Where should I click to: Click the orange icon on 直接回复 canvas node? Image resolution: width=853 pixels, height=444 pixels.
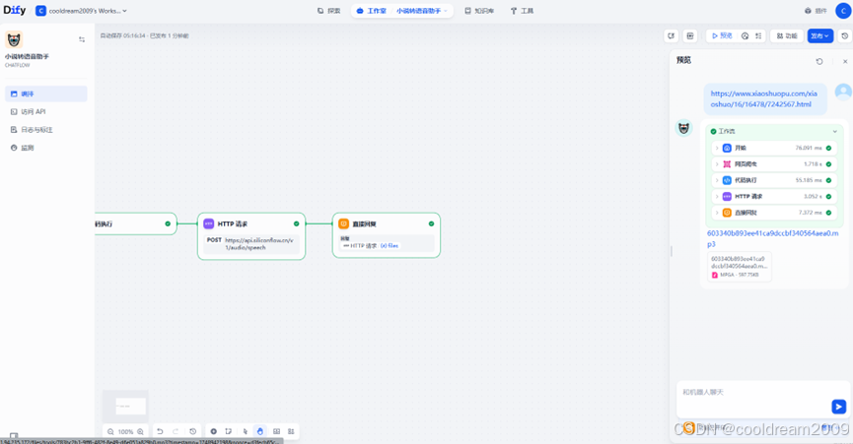[343, 223]
